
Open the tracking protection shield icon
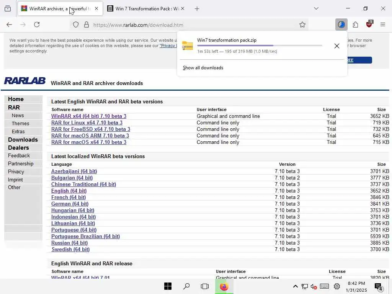coord(76,24)
